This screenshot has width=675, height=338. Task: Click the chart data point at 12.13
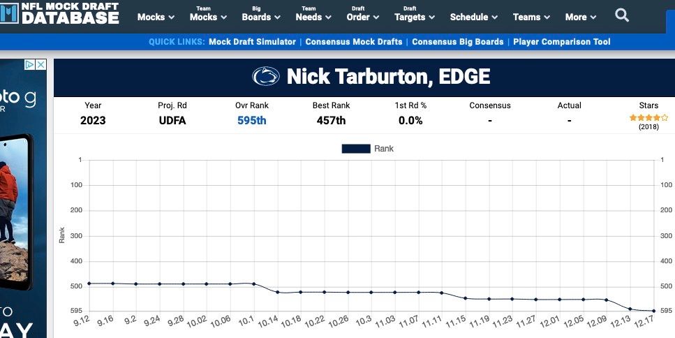[630, 309]
